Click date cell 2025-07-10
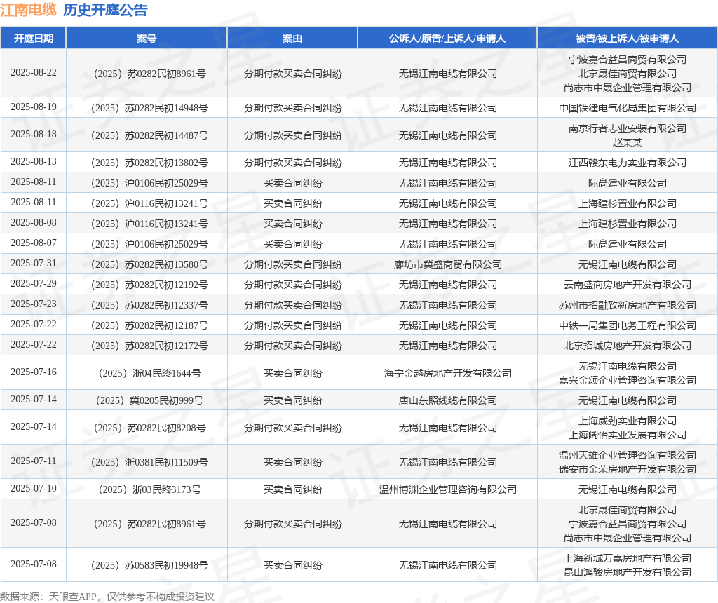The height and width of the screenshot is (603, 718). [34, 489]
